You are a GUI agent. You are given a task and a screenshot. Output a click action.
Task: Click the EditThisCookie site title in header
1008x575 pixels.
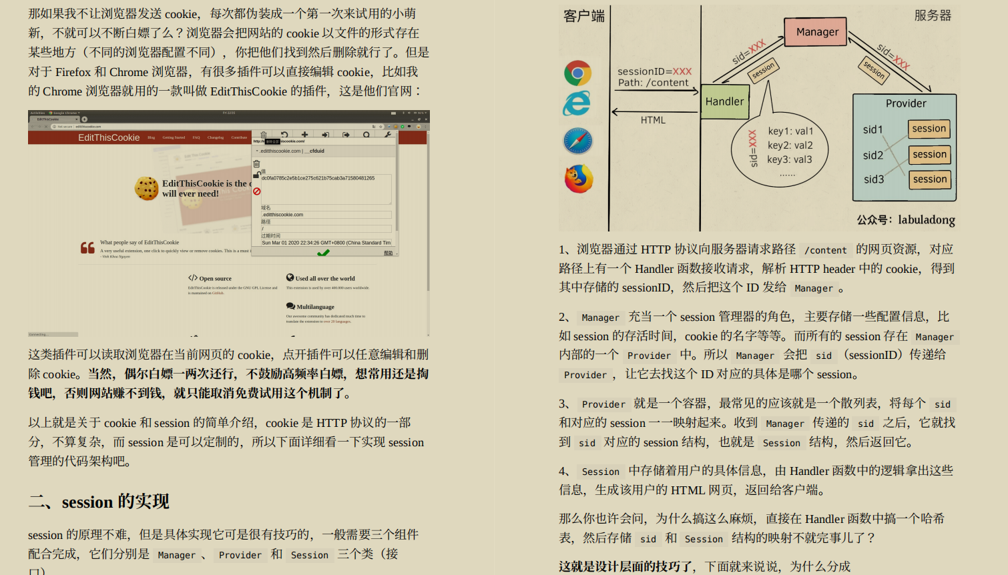[x=109, y=137]
